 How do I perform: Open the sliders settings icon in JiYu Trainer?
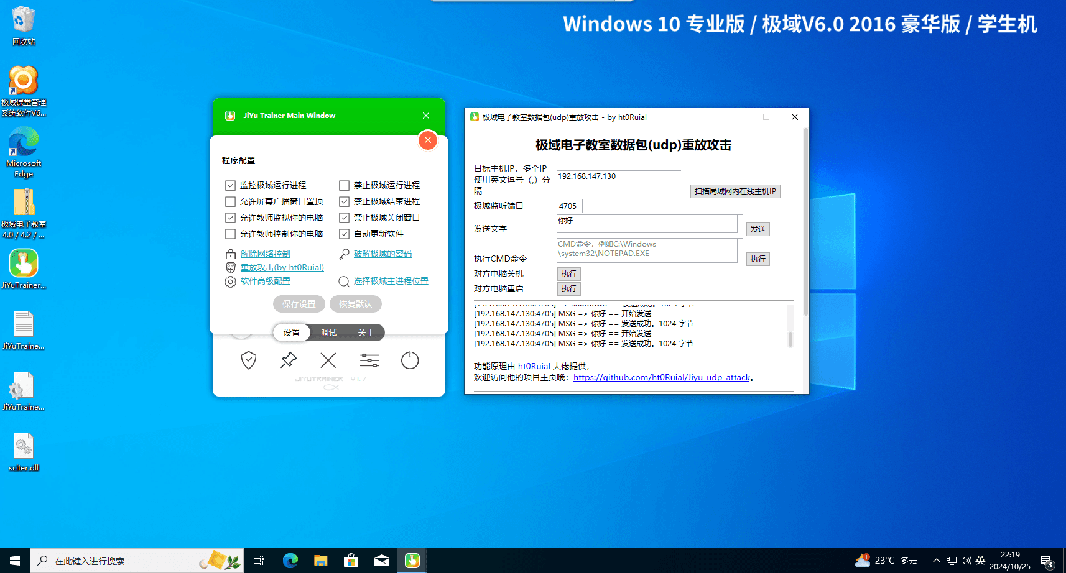tap(369, 360)
